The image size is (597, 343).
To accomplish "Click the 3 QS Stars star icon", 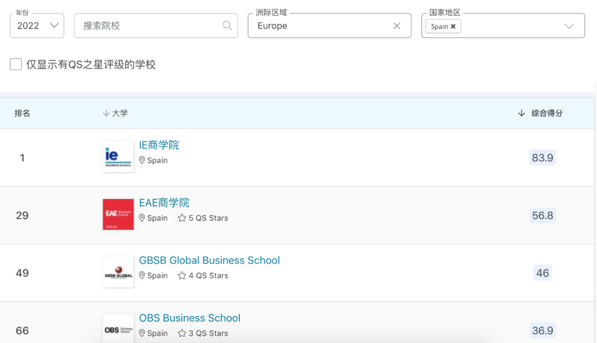I will pos(182,333).
